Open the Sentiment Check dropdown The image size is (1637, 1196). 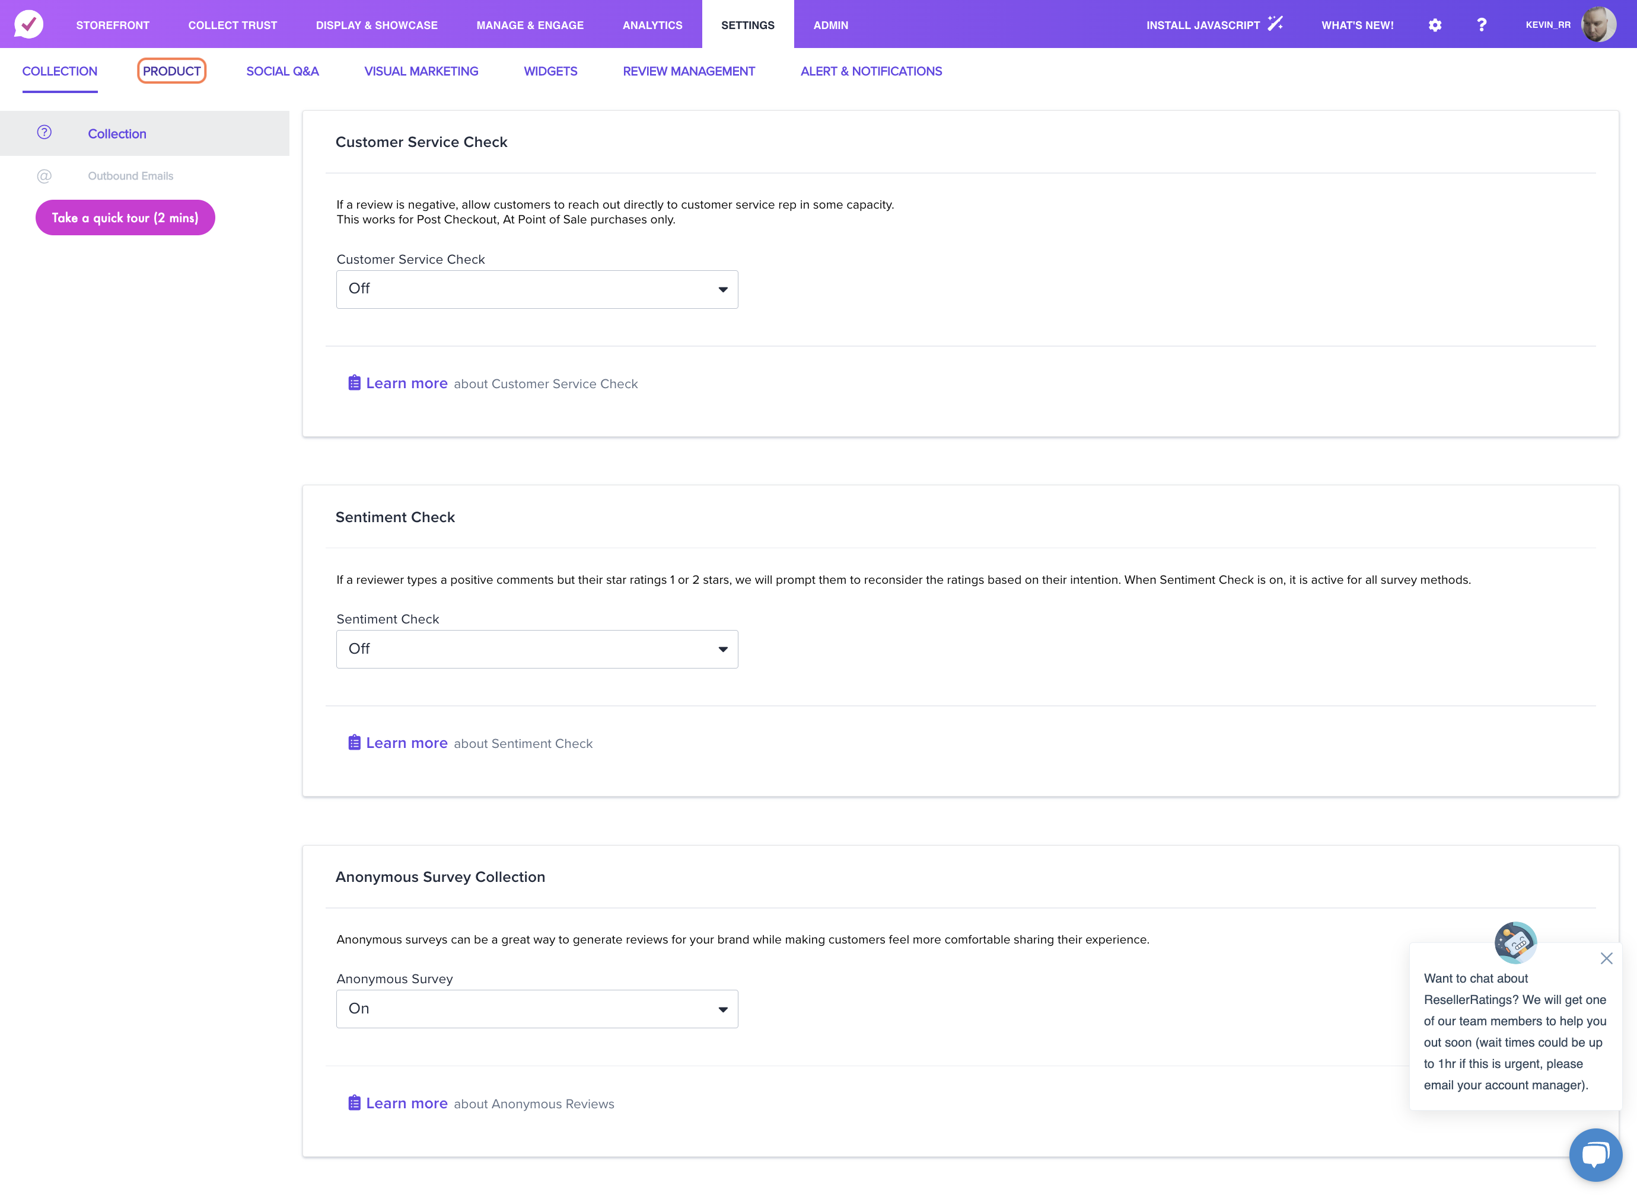pos(537,649)
